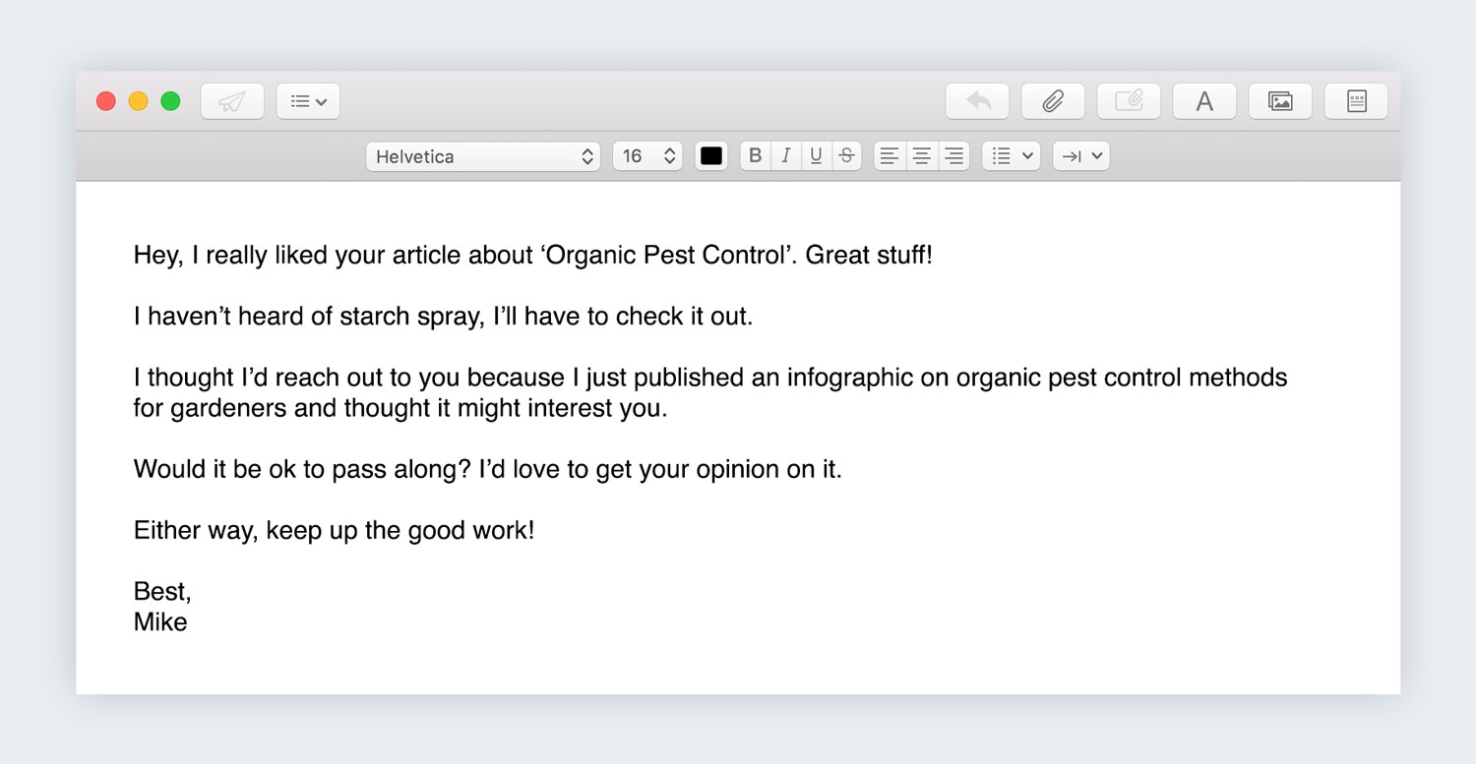Open the font size 16 dropdown

[647, 156]
